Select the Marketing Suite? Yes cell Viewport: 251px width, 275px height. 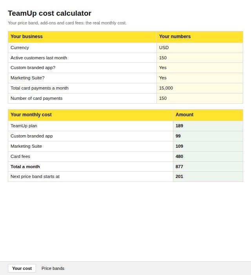200,78
